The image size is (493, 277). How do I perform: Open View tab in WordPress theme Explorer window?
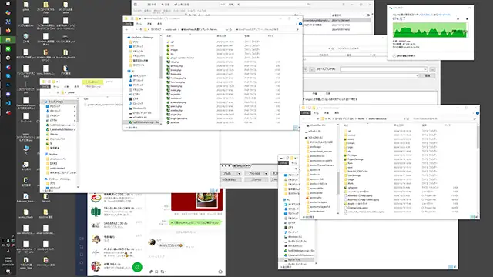[x=159, y=24]
